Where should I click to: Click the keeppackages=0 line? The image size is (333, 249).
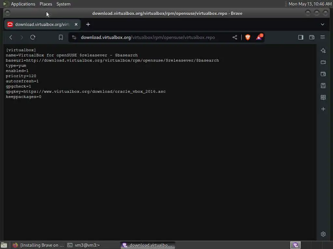point(23,97)
